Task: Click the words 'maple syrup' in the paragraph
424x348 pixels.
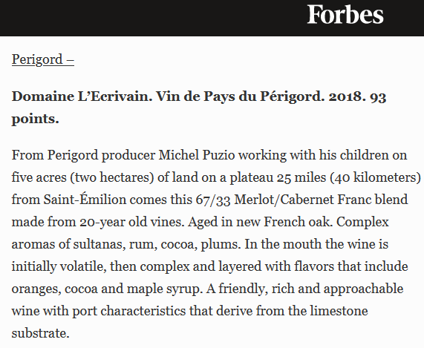Action: click(163, 289)
